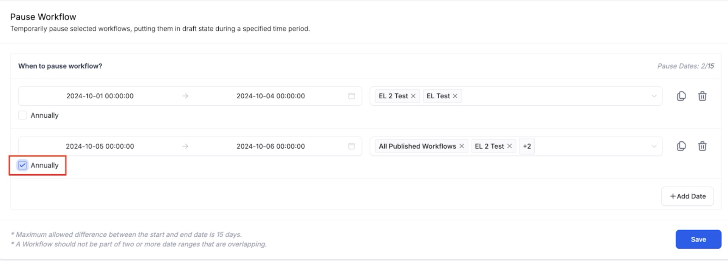Edit end date 2024-10-06 00:00:00

click(x=271, y=146)
